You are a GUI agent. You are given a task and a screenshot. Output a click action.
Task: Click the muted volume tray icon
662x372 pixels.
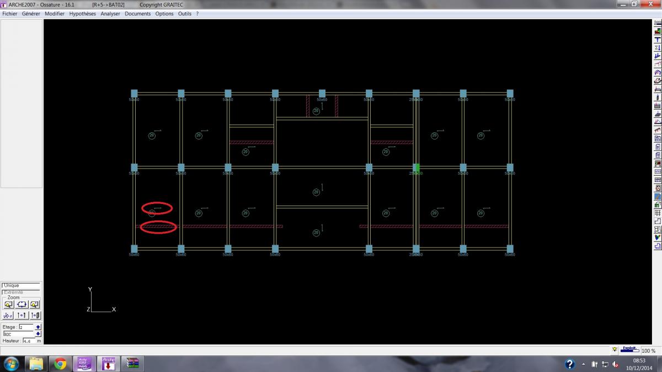pyautogui.click(x=615, y=364)
